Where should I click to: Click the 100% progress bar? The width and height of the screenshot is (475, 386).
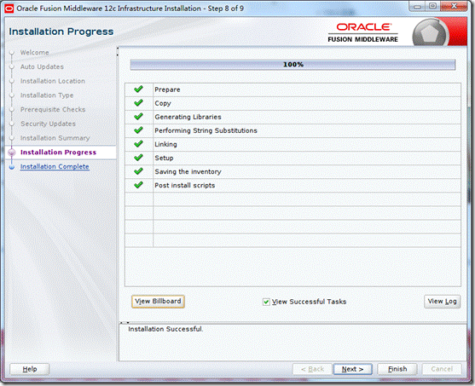tap(293, 65)
